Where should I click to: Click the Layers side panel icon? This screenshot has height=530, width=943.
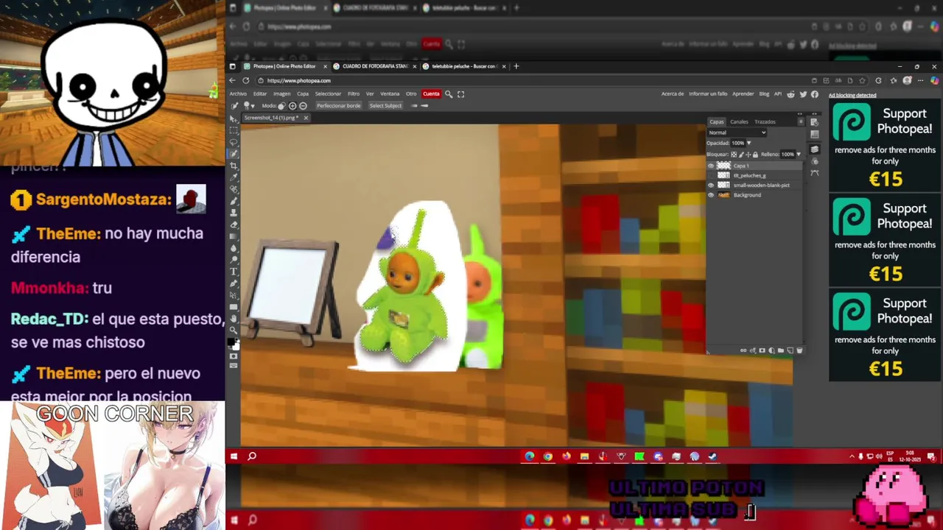click(x=814, y=149)
